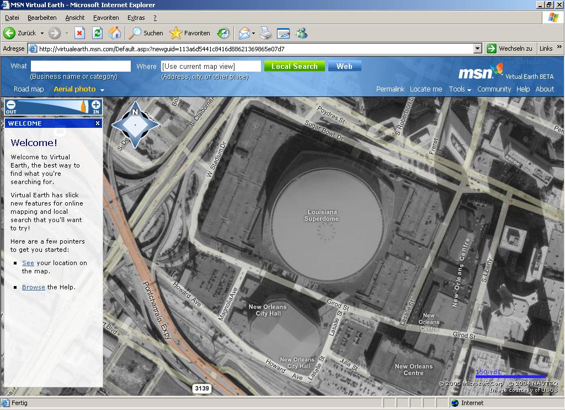565x410 pixels.
Task: Expand the address bar URL dropdown
Action: pos(478,48)
